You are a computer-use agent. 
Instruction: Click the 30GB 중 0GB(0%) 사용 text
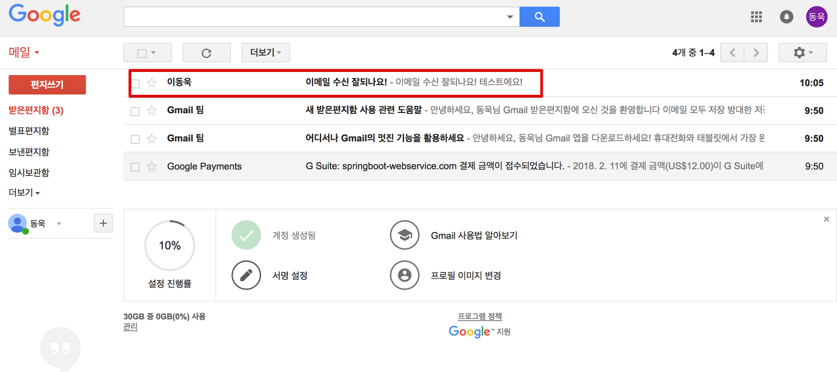click(x=165, y=316)
